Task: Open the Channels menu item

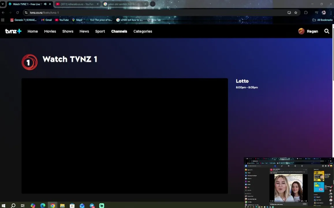Action: pos(119,31)
